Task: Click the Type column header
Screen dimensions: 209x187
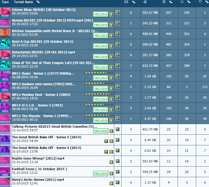Action: (x=5, y=2)
